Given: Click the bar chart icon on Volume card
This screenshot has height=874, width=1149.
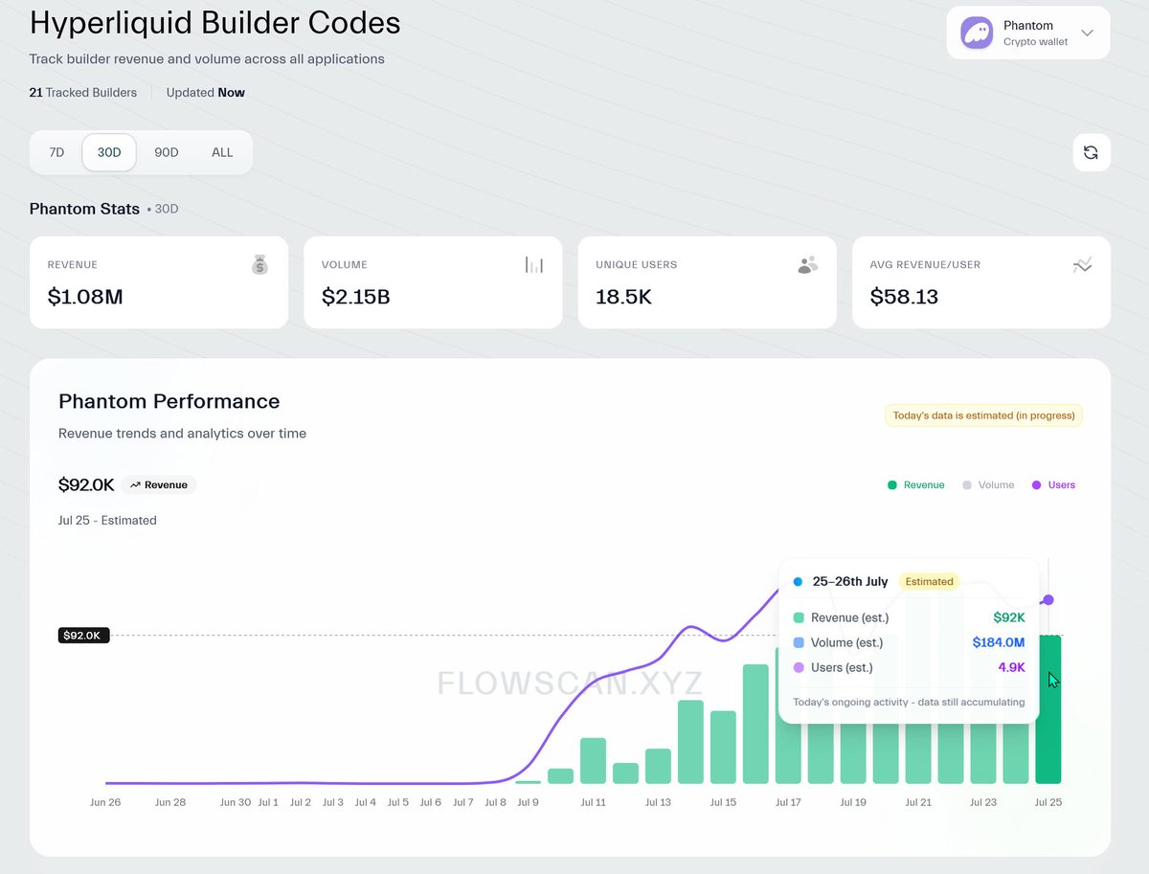Looking at the screenshot, I should pyautogui.click(x=534, y=265).
